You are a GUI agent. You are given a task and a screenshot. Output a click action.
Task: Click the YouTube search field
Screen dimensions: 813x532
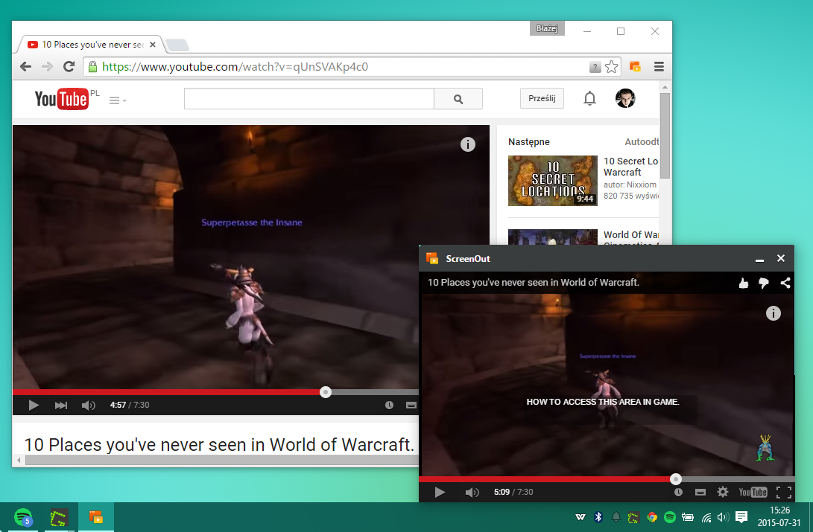coord(309,98)
